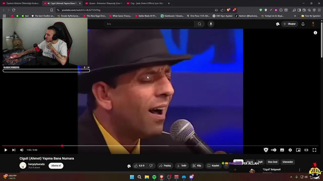Open browser extensions puzzle icon
Image resolution: width=323 pixels, height=181 pixels.
(x=281, y=10)
